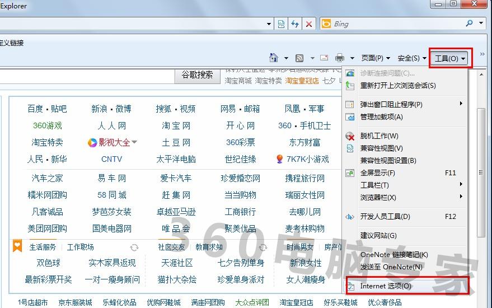
Task: Click the bookmark heart icon beside 生活服务
Action: point(17,245)
